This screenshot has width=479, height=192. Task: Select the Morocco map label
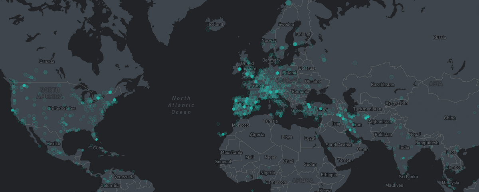[x=241, y=125]
